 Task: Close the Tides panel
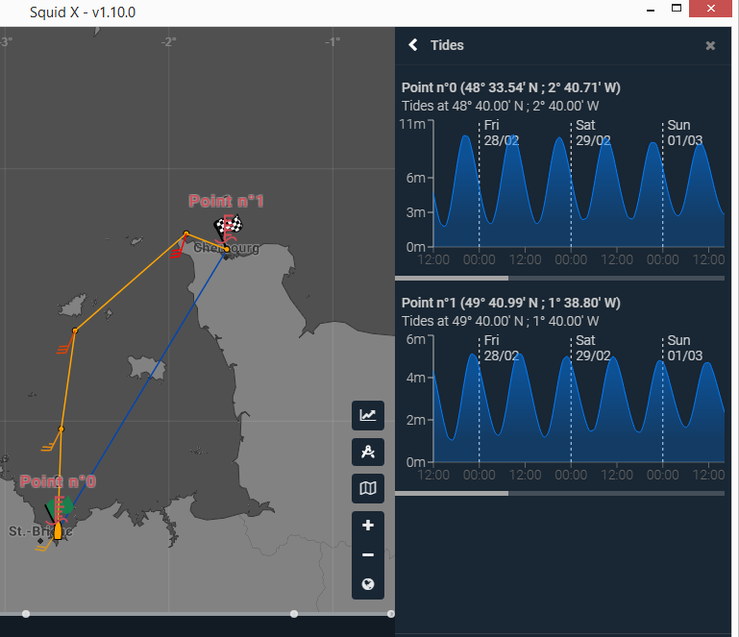(710, 45)
